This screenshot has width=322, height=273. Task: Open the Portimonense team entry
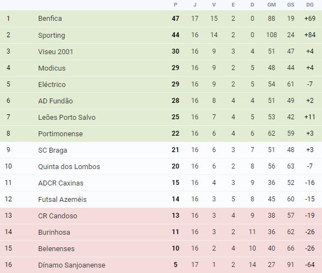click(x=60, y=133)
